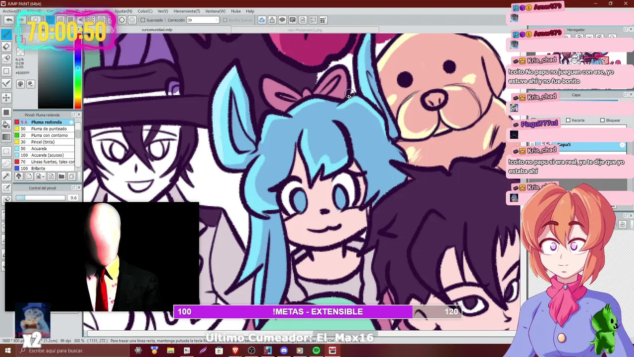Select the Brillante brush
This screenshot has width=634, height=357.
click(45, 169)
